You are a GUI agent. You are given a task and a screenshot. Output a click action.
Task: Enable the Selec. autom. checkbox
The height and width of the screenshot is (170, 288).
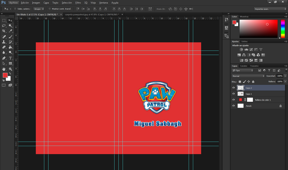[x=15, y=9]
